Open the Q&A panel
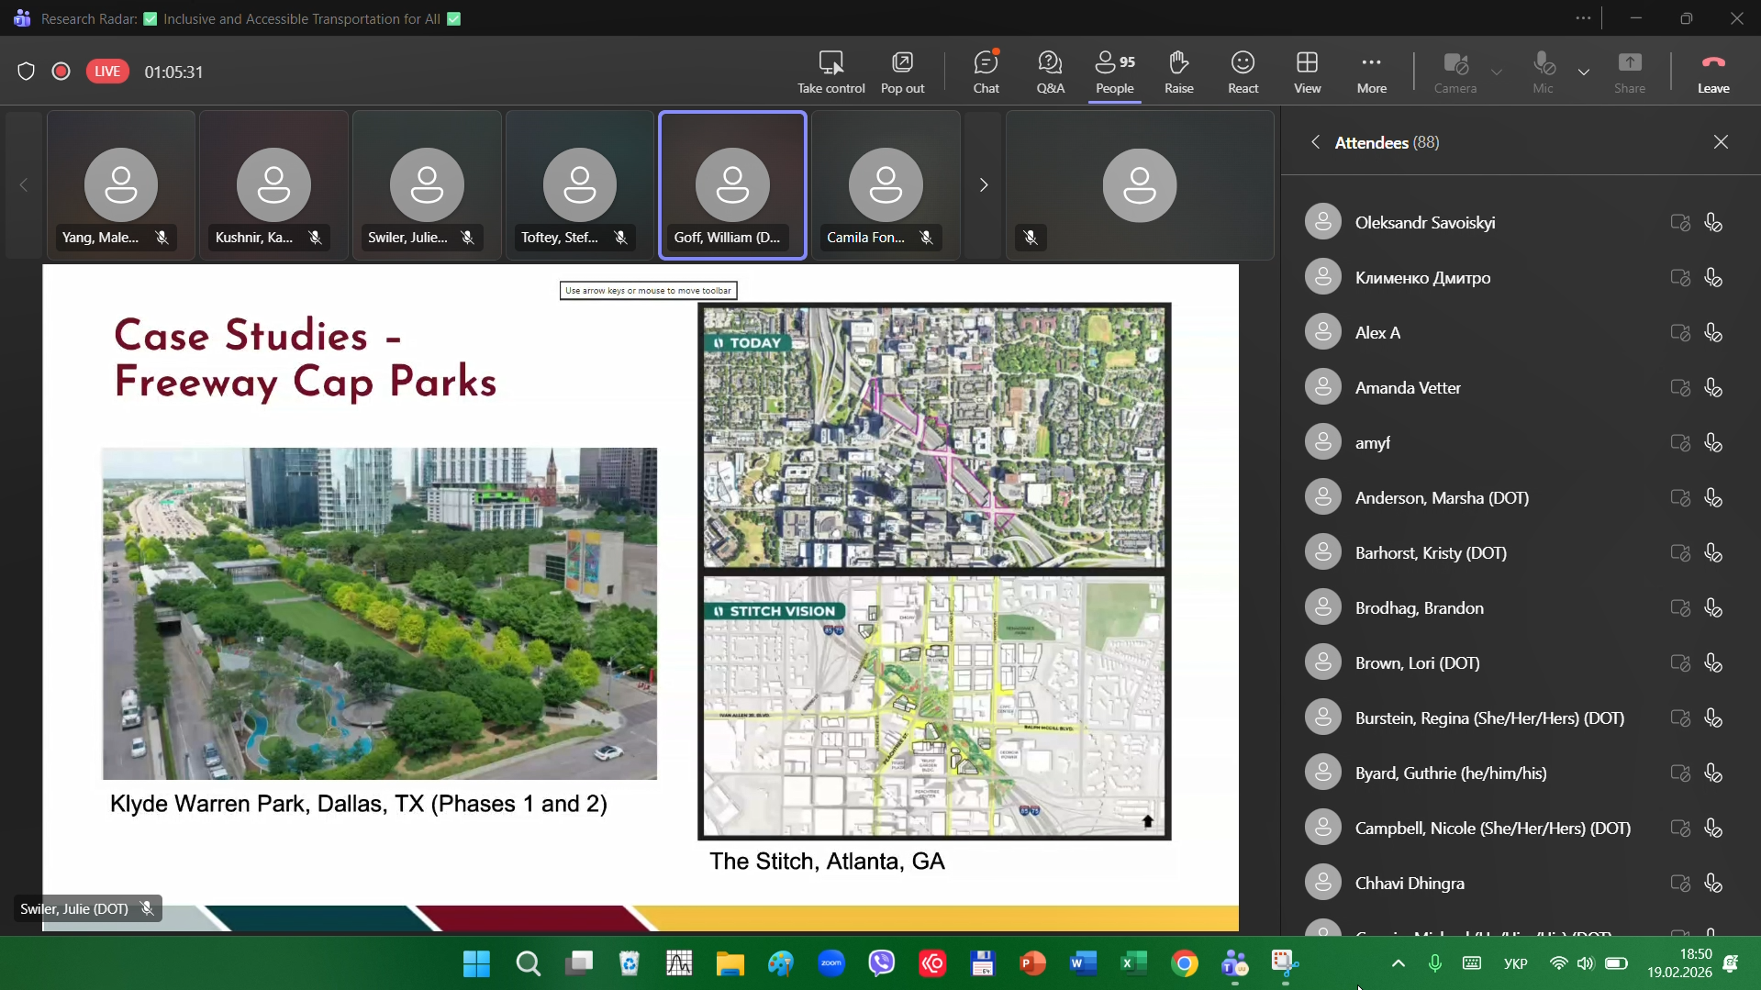The image size is (1761, 990). (x=1050, y=72)
